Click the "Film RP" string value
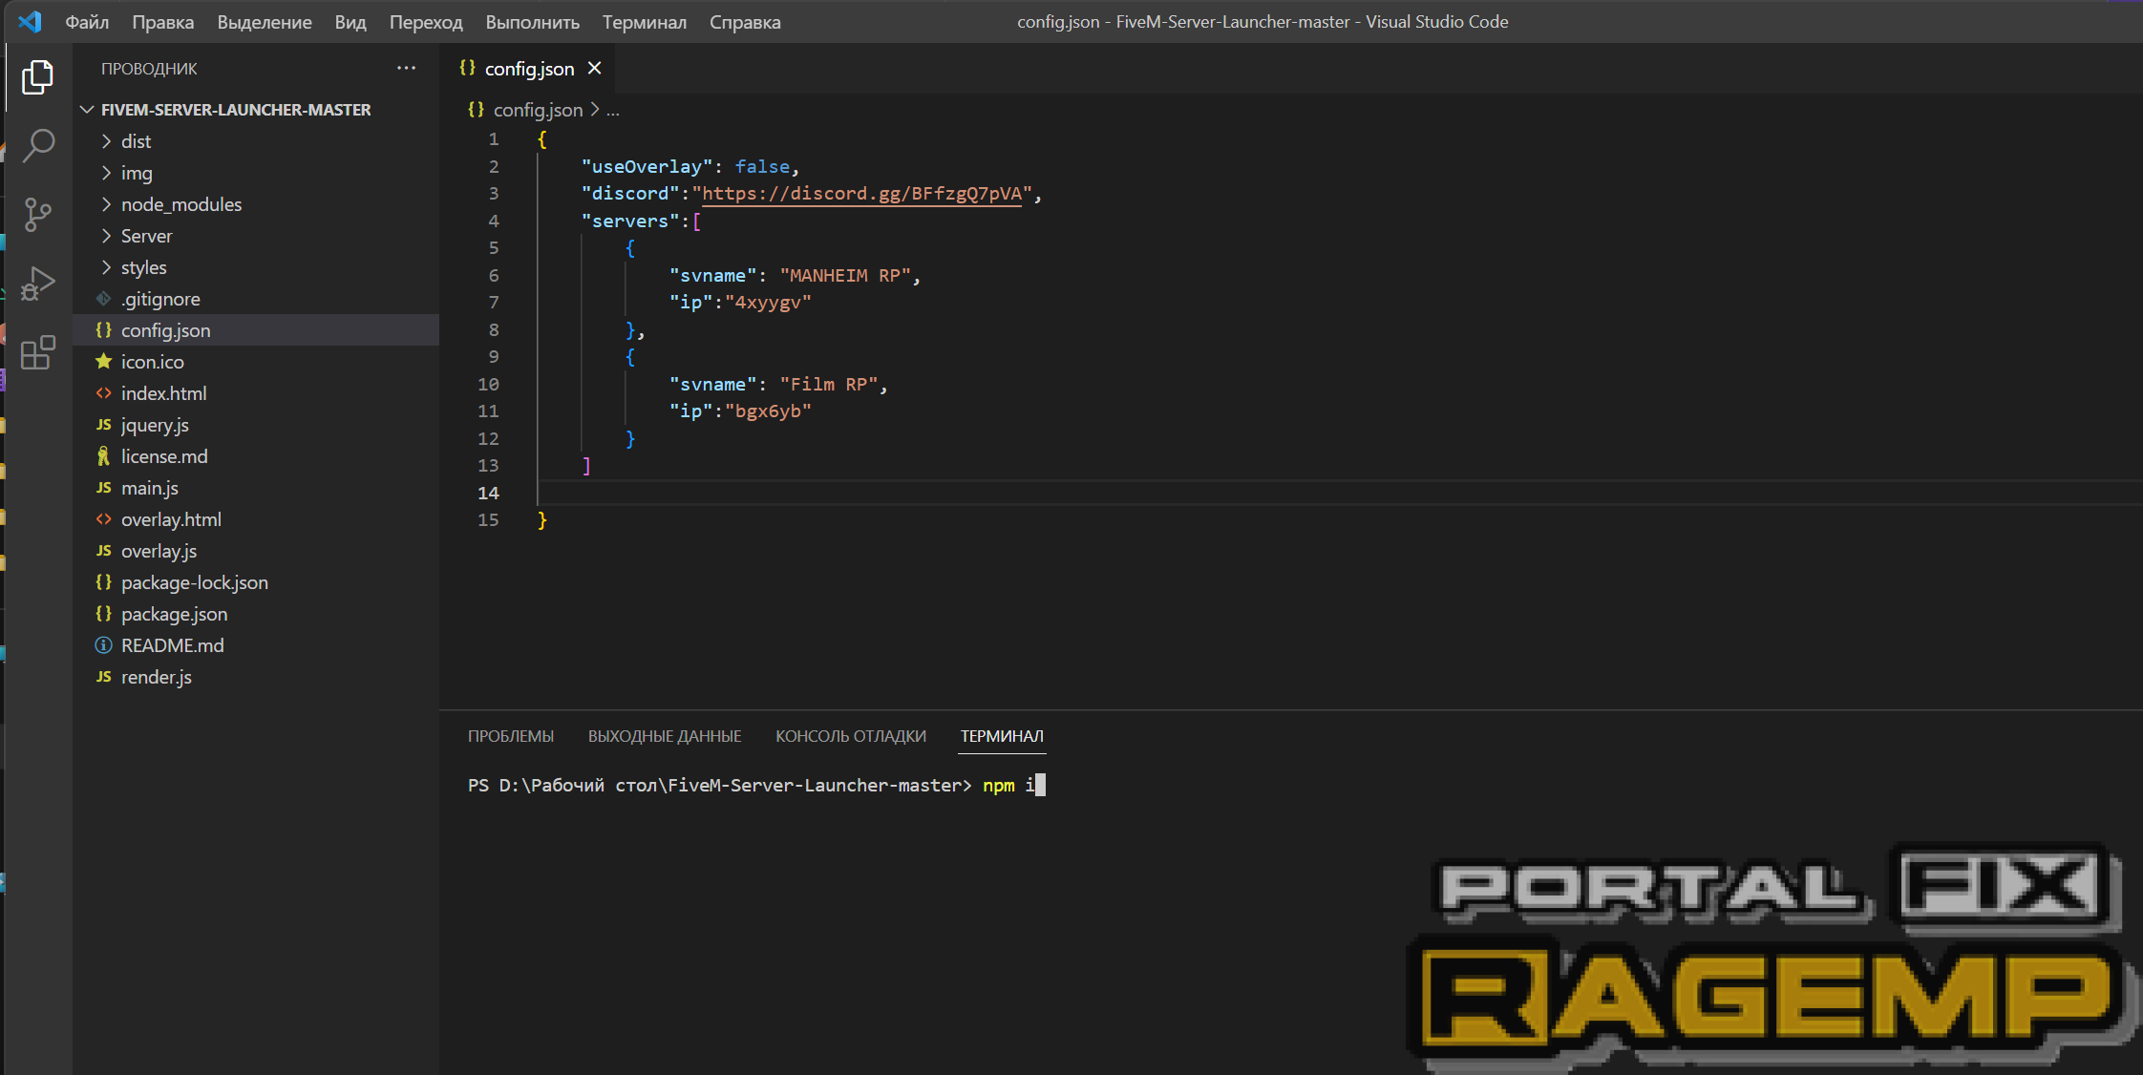 829,385
